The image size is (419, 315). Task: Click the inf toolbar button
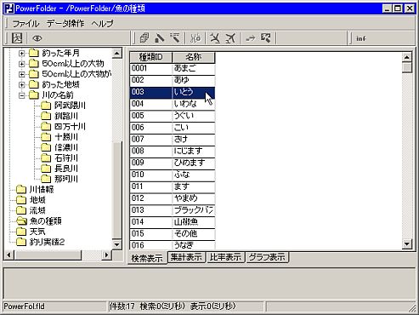click(x=361, y=38)
